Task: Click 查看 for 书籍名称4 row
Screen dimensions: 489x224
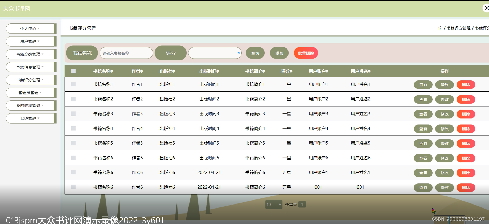Action: click(423, 129)
